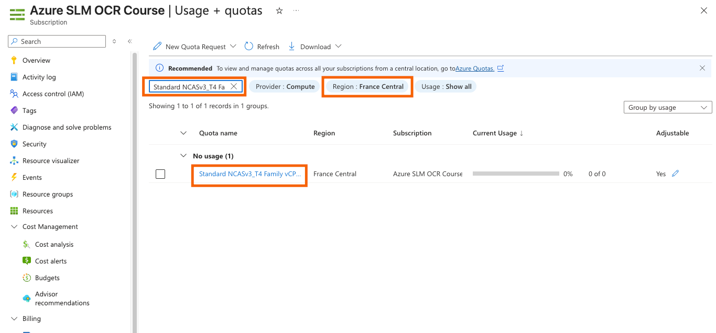The width and height of the screenshot is (716, 333).
Task: Click the Resources grid icon
Action: 14,211
